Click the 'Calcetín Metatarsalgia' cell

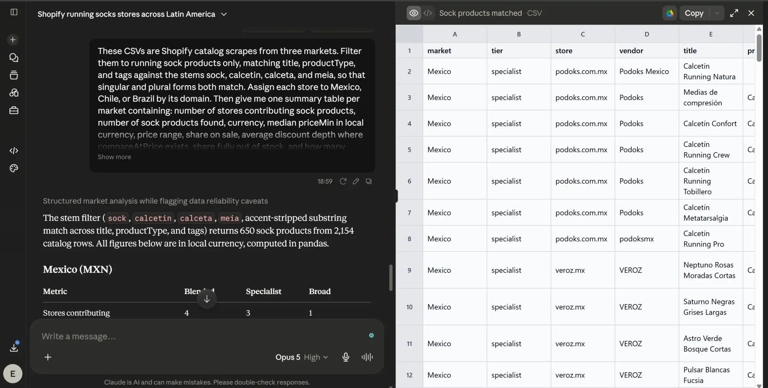click(x=711, y=213)
